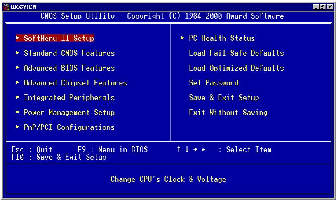The width and height of the screenshot is (336, 200).
Task: Click arrow beside Integrated Peripherals
Action: (x=18, y=97)
